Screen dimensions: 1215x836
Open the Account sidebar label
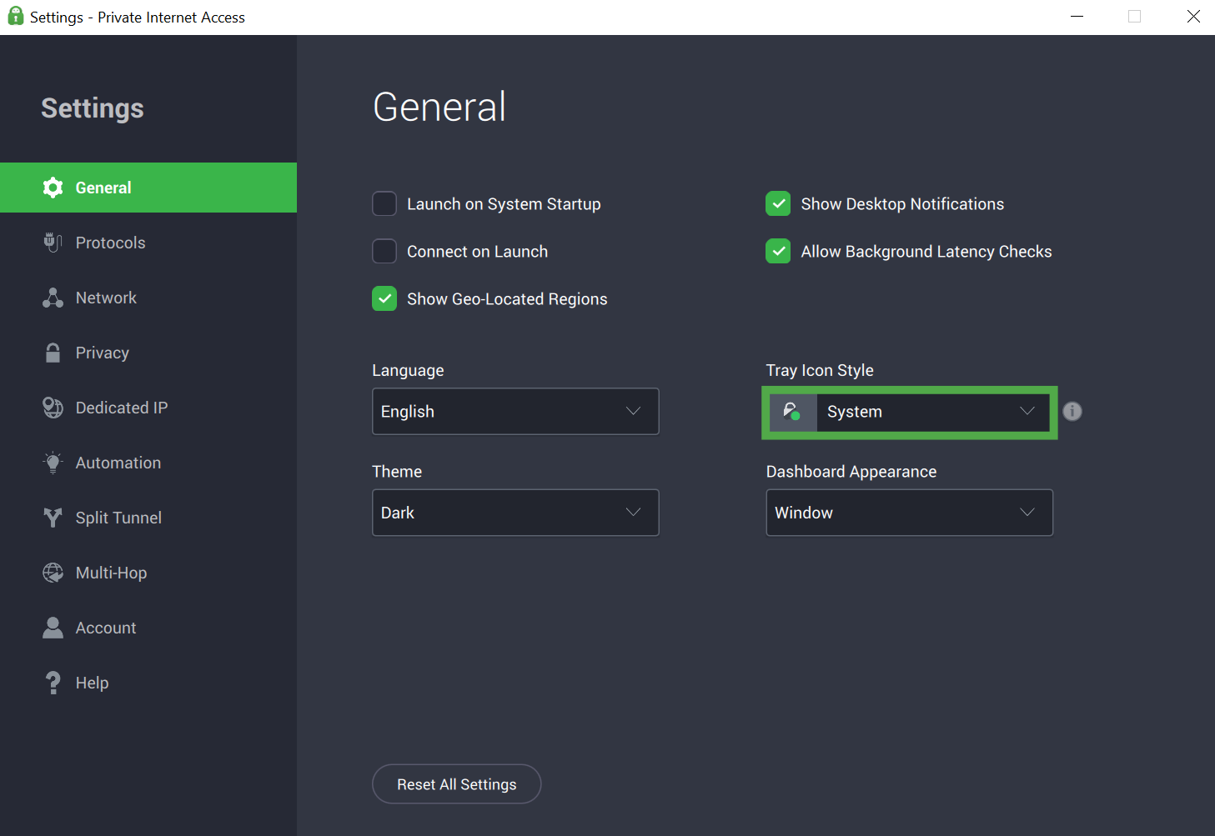tap(106, 628)
